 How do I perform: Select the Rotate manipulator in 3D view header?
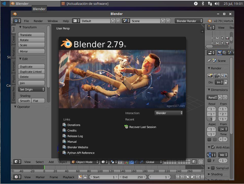[x=136, y=162]
